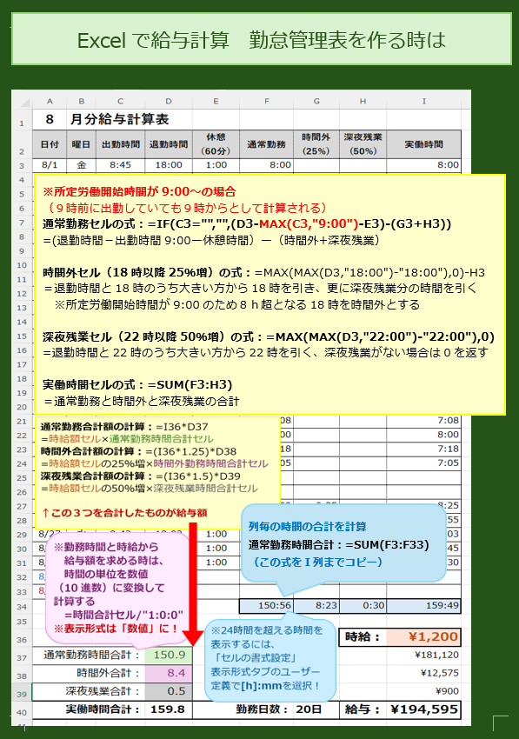Click the amount cell ¥12,575

423,673
